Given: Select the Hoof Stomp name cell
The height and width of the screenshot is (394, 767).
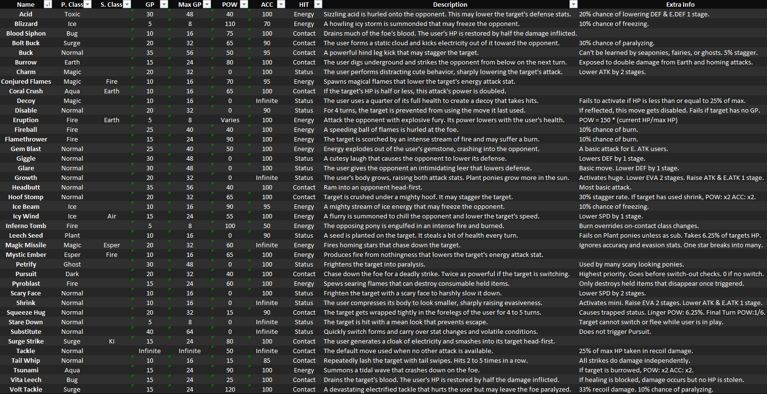Looking at the screenshot, I should tap(26, 197).
